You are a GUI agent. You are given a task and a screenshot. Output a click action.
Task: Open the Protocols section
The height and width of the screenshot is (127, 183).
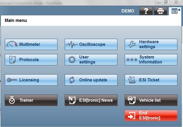(x=31, y=60)
